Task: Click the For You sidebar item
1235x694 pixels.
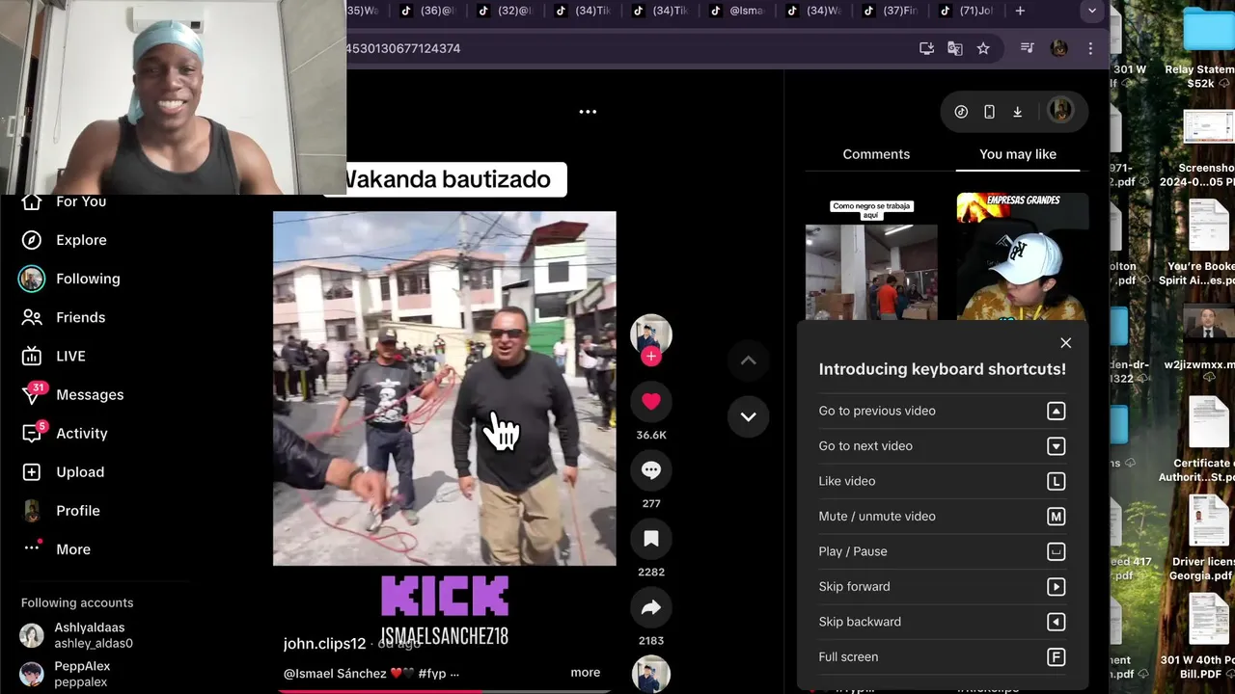Action: click(64, 201)
